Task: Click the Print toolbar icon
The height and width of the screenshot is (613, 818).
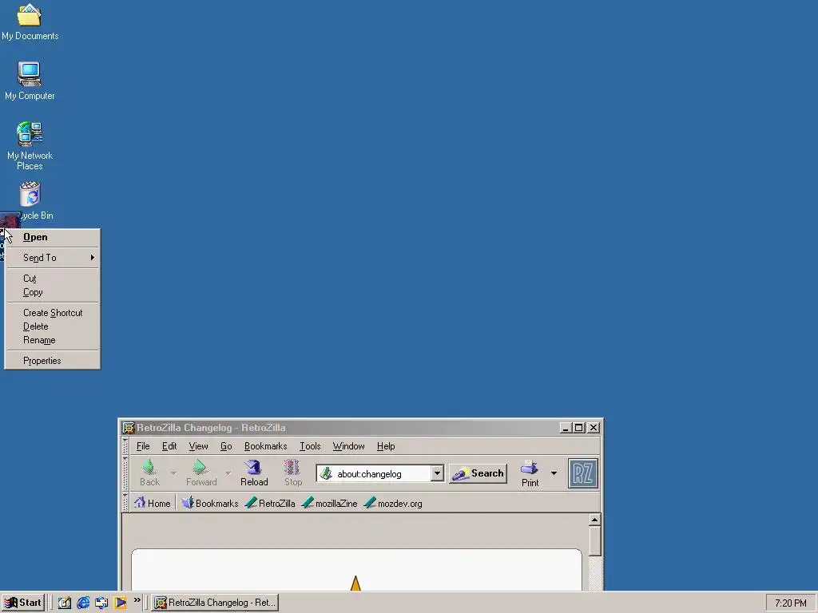Action: [530, 473]
